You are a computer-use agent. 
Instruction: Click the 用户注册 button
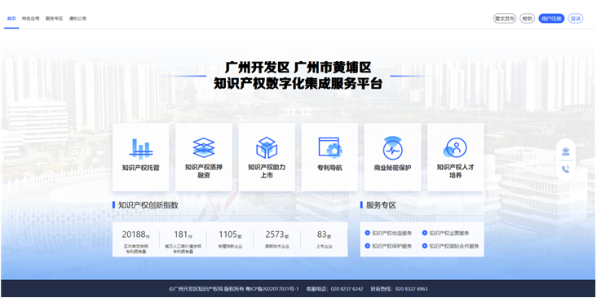click(x=551, y=19)
